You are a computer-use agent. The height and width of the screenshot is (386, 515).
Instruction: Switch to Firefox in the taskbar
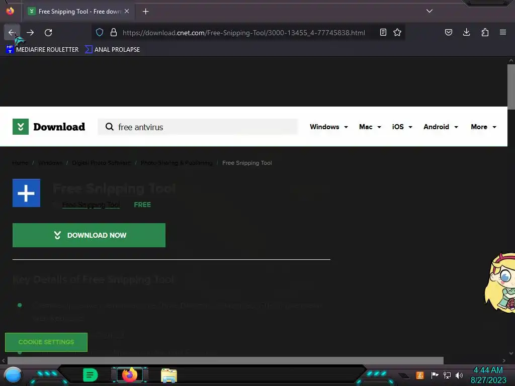pyautogui.click(x=130, y=375)
